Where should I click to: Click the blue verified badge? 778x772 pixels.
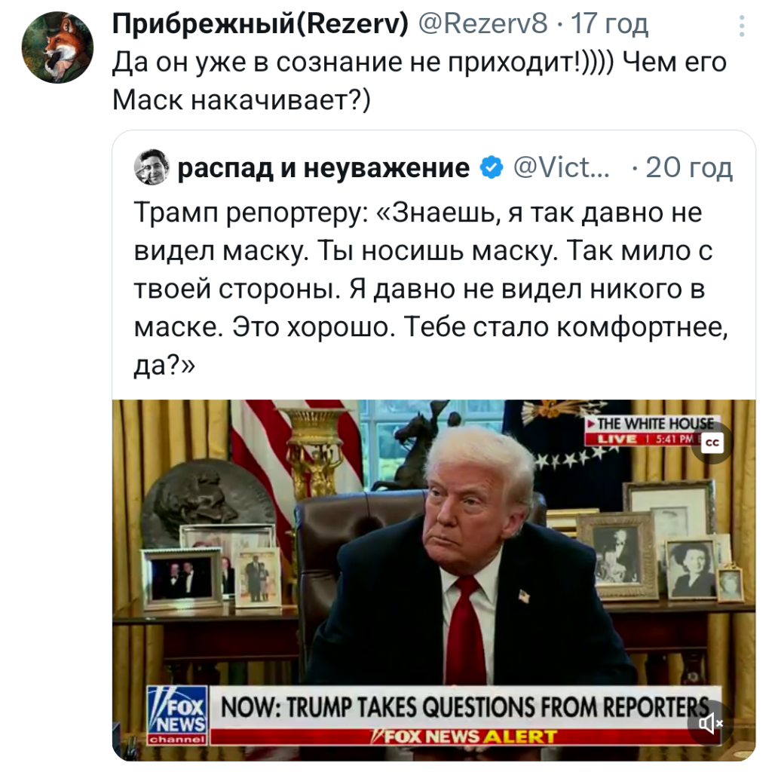pyautogui.click(x=492, y=167)
